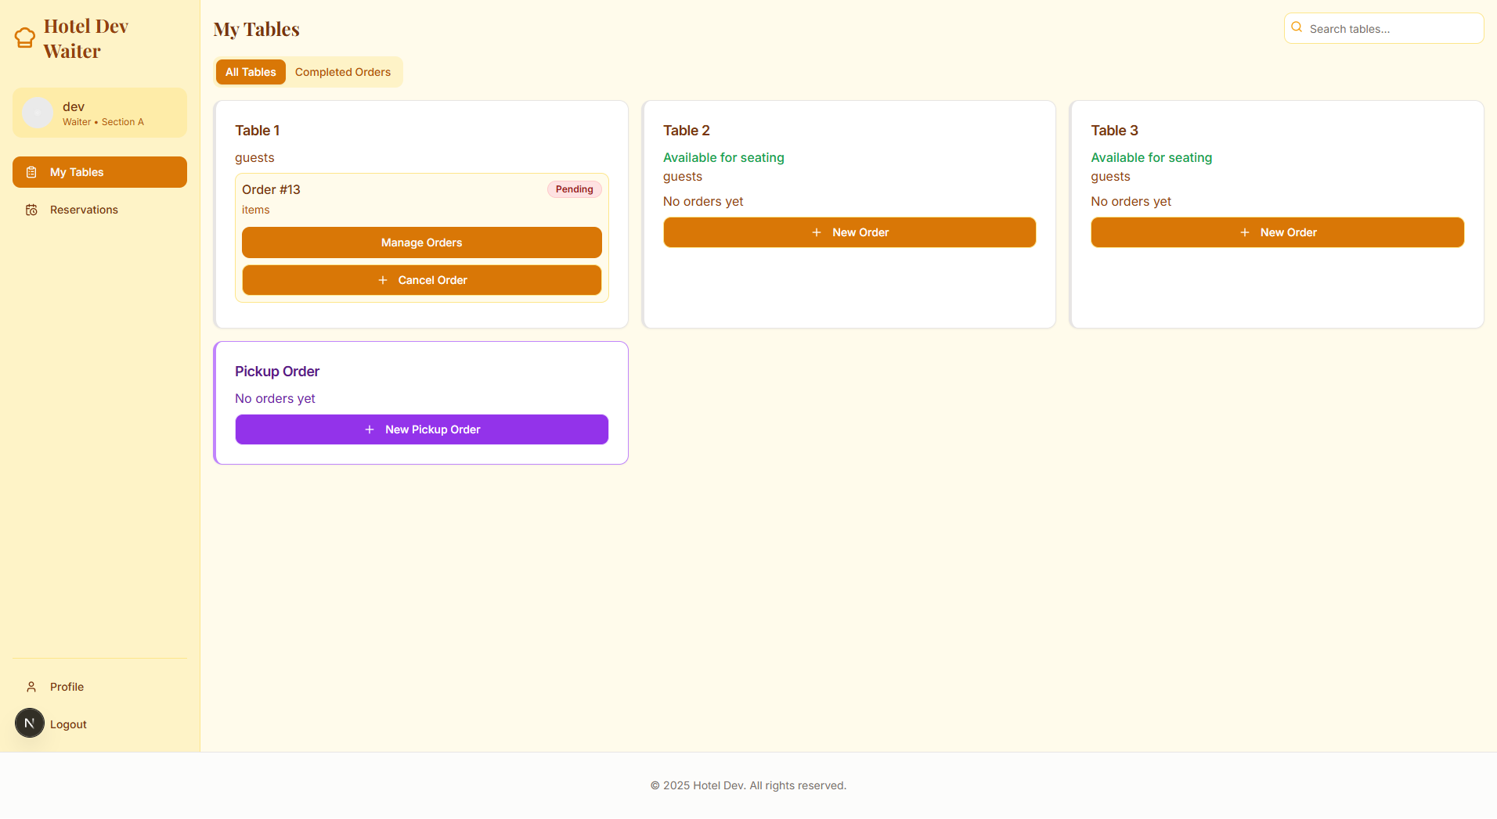Click the search magnifier icon

pos(1297,28)
